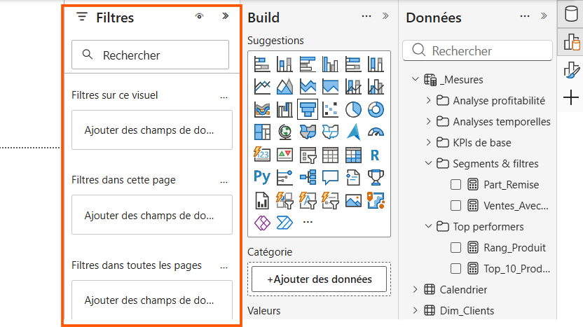The width and height of the screenshot is (583, 327).
Task: Check the Part_Remise measure checkbox
Action: [455, 185]
